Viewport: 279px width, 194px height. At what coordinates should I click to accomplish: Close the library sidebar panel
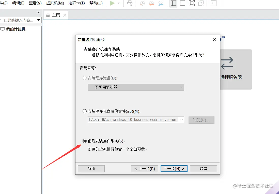pyautogui.click(x=38, y=13)
